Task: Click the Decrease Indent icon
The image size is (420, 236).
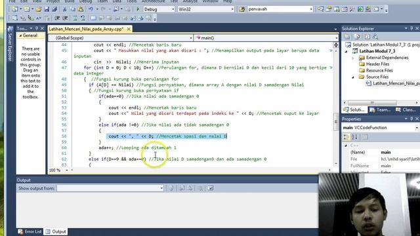Action: pyautogui.click(x=57, y=18)
